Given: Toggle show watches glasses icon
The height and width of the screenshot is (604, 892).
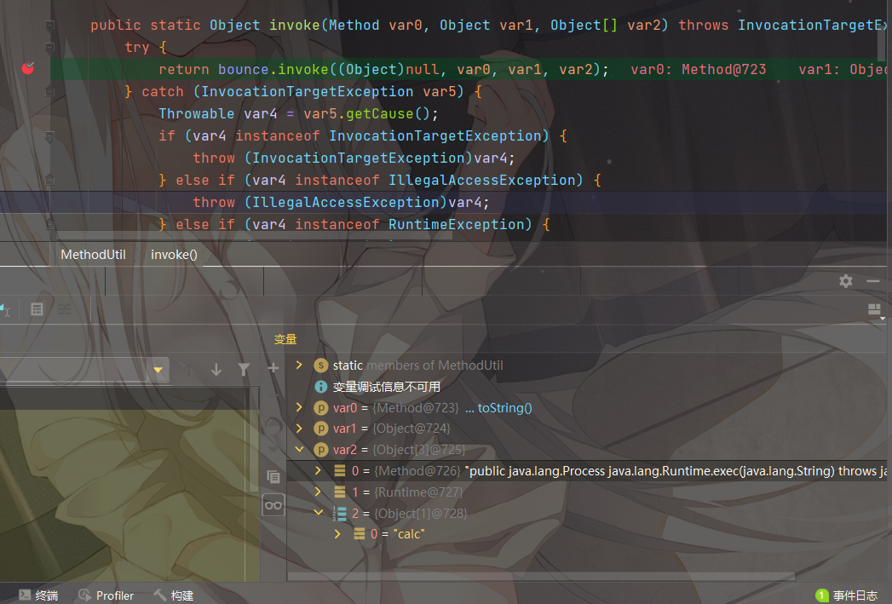Looking at the screenshot, I should pos(273,505).
